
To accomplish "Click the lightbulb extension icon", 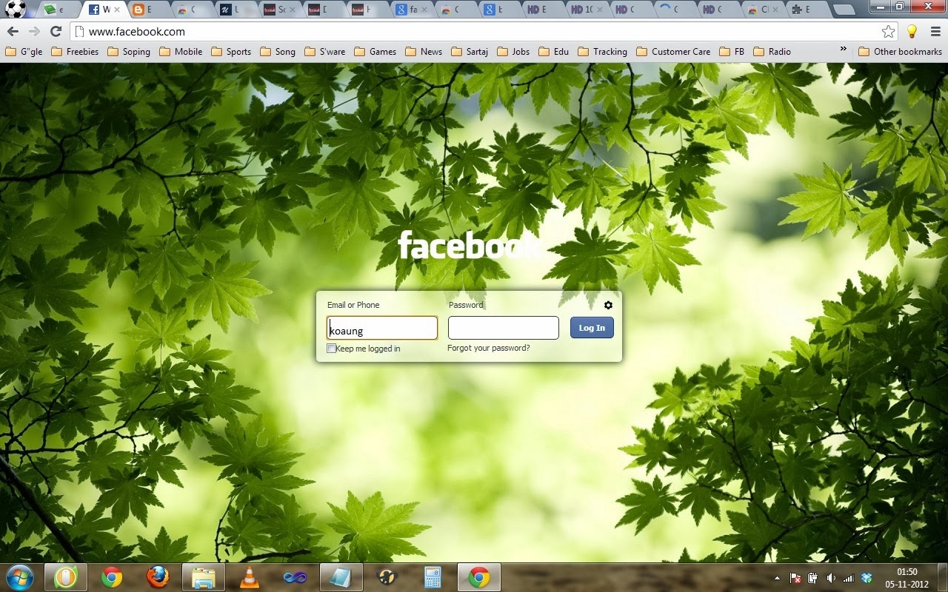I will pos(912,31).
